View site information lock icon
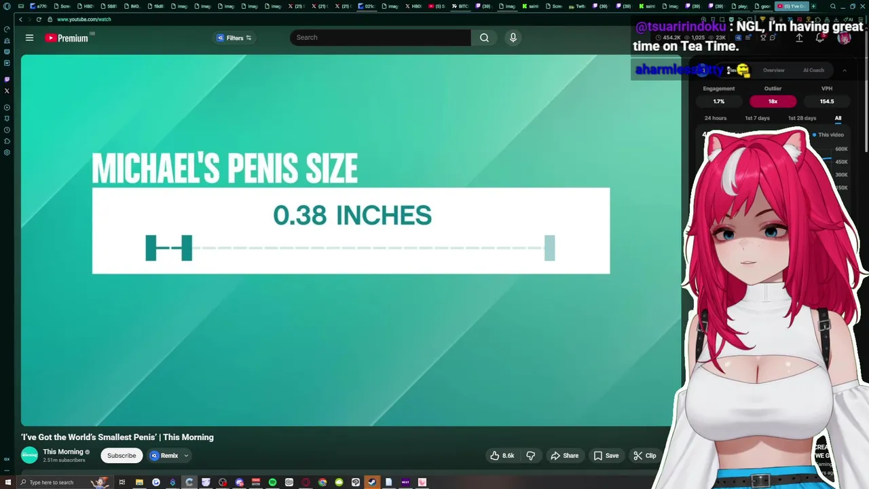The width and height of the screenshot is (869, 489). point(50,19)
